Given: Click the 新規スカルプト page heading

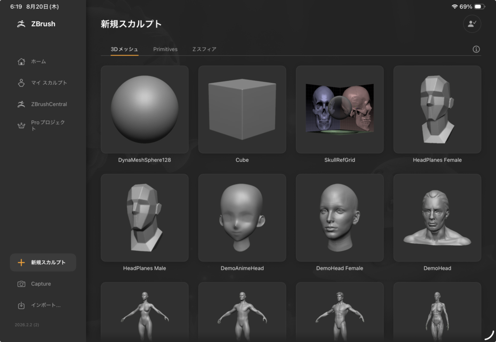Looking at the screenshot, I should pos(131,24).
